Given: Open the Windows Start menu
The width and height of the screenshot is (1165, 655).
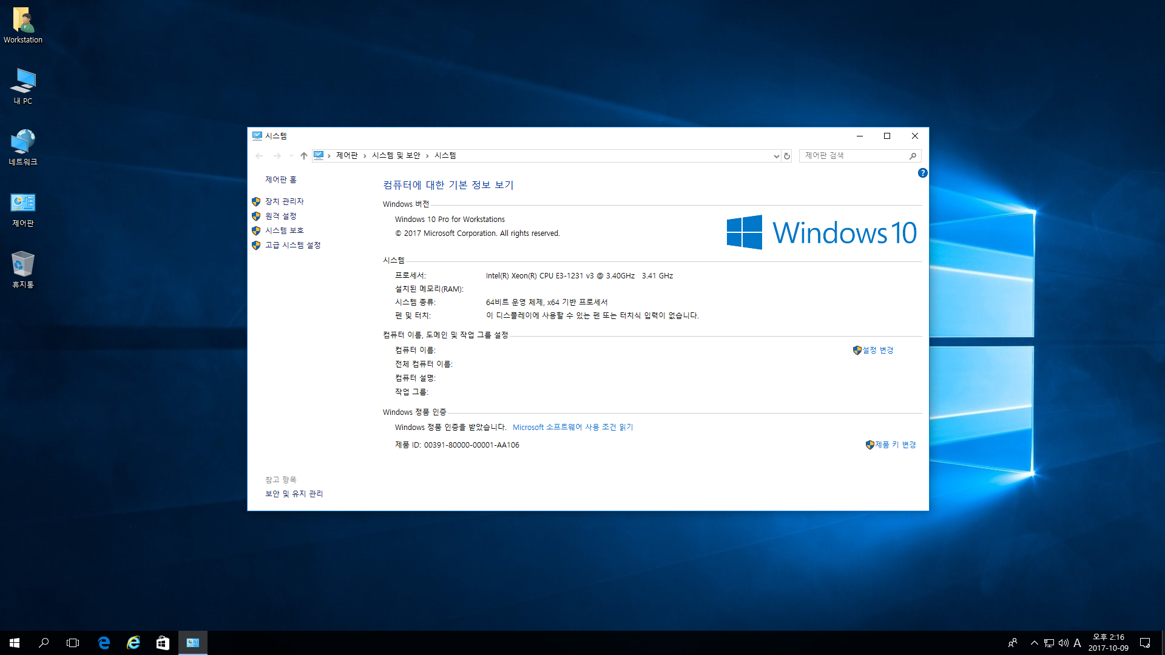Looking at the screenshot, I should click(x=15, y=643).
